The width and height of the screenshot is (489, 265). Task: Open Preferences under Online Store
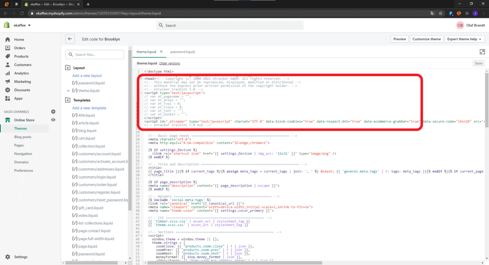pos(23,170)
